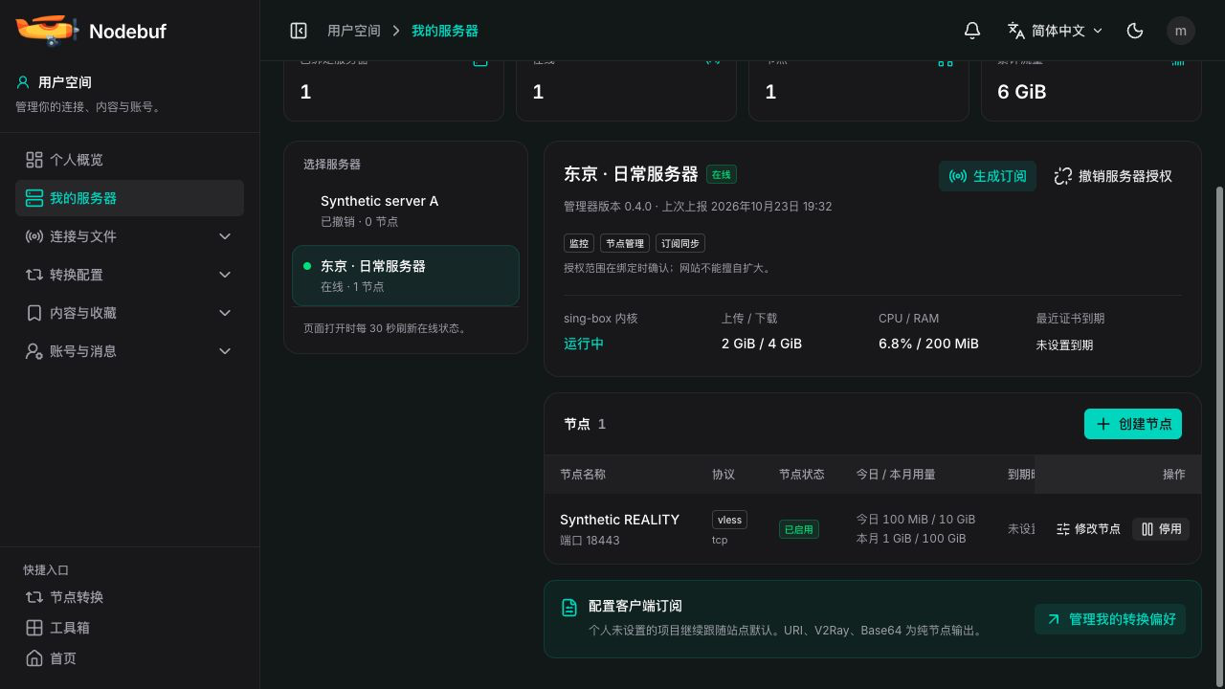Expand 转换配置 menu chevron
This screenshot has width=1225, height=689.
click(x=225, y=275)
